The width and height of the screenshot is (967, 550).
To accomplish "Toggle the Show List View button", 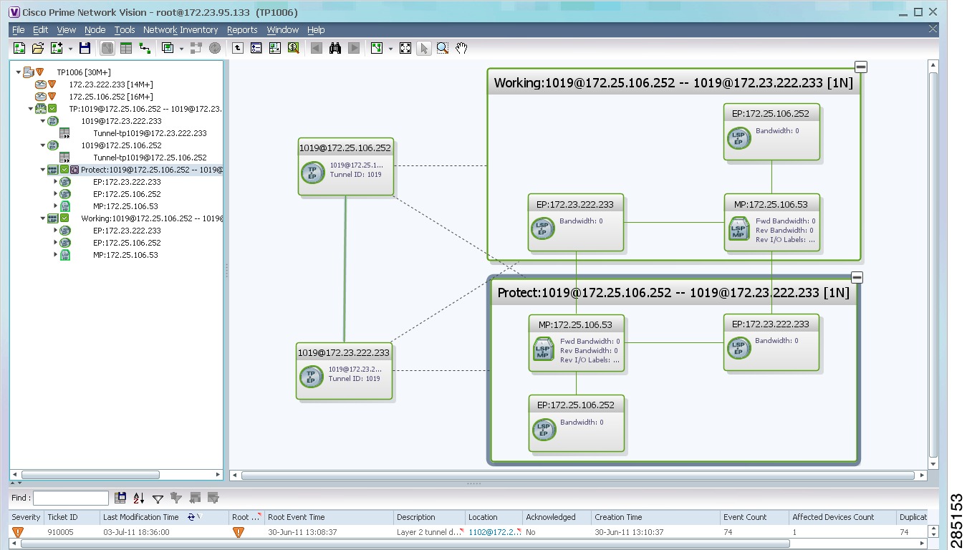I will pos(126,48).
